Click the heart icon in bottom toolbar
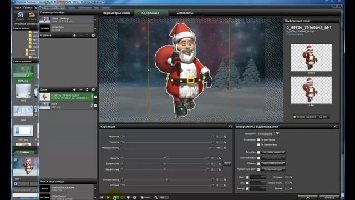355x200 pixels. (128, 198)
